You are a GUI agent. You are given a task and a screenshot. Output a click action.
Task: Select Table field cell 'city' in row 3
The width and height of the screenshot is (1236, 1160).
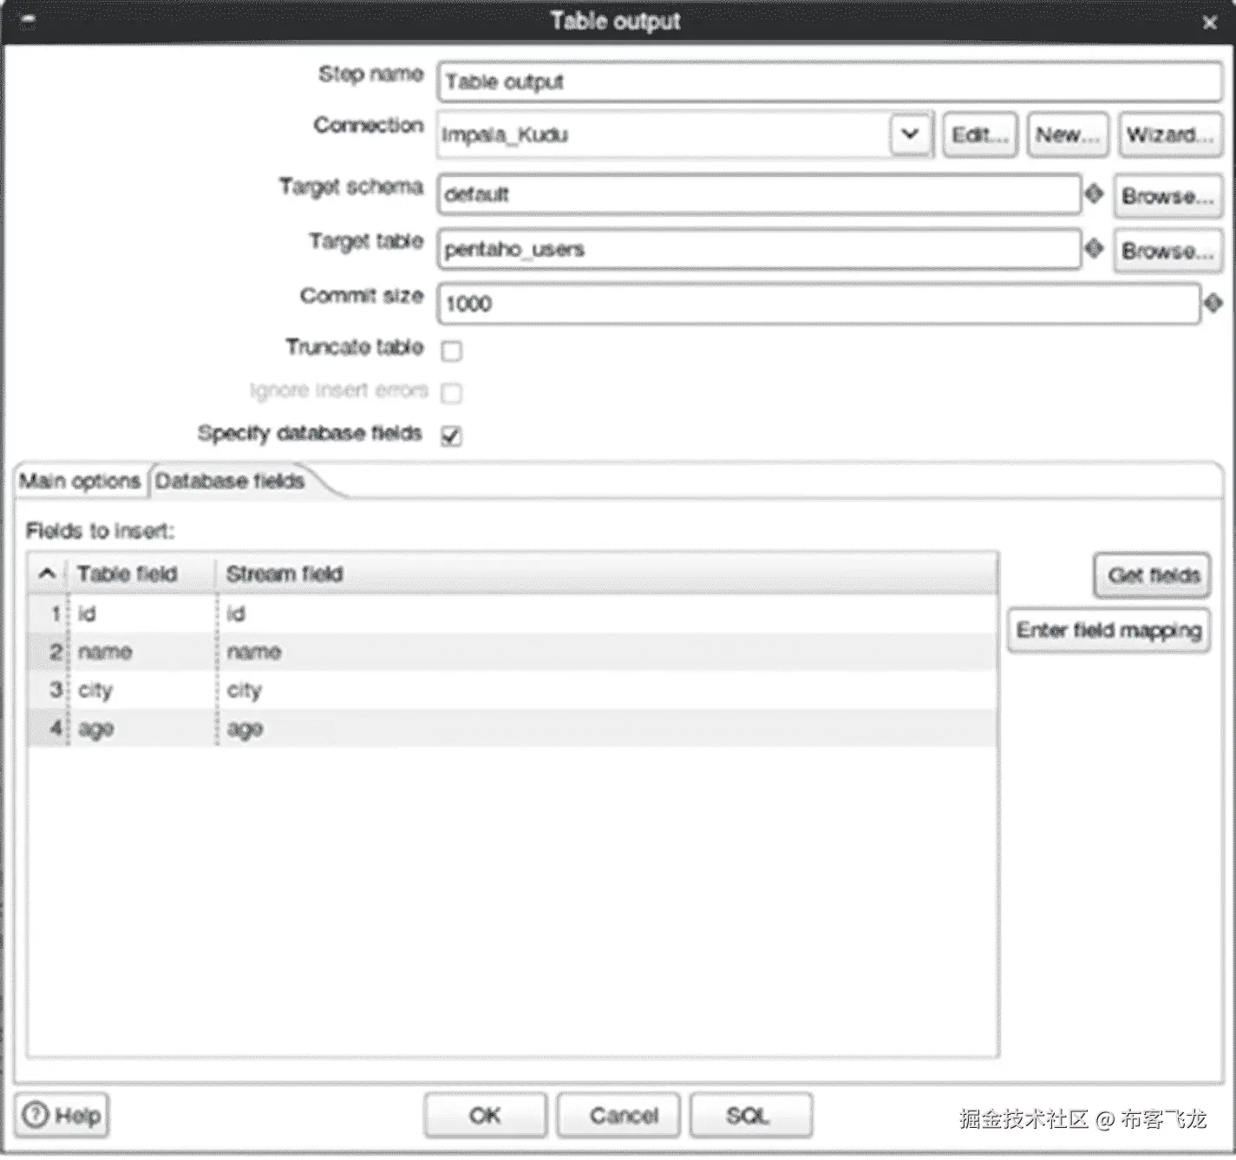[x=142, y=690]
